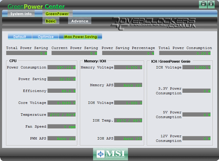This screenshot has height=161, width=219.
Task: Select CPU Power Saving value 12.51 W
Action: (x=61, y=79)
